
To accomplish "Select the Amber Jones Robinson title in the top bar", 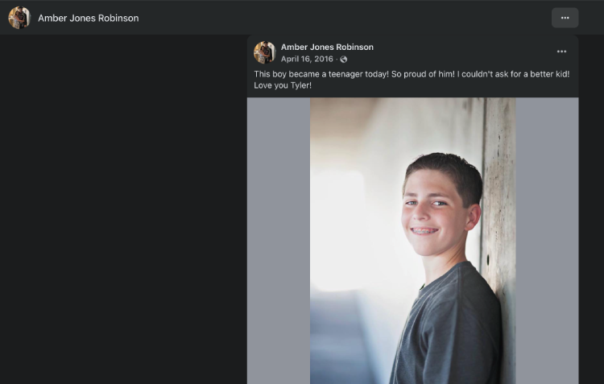I will (x=89, y=18).
